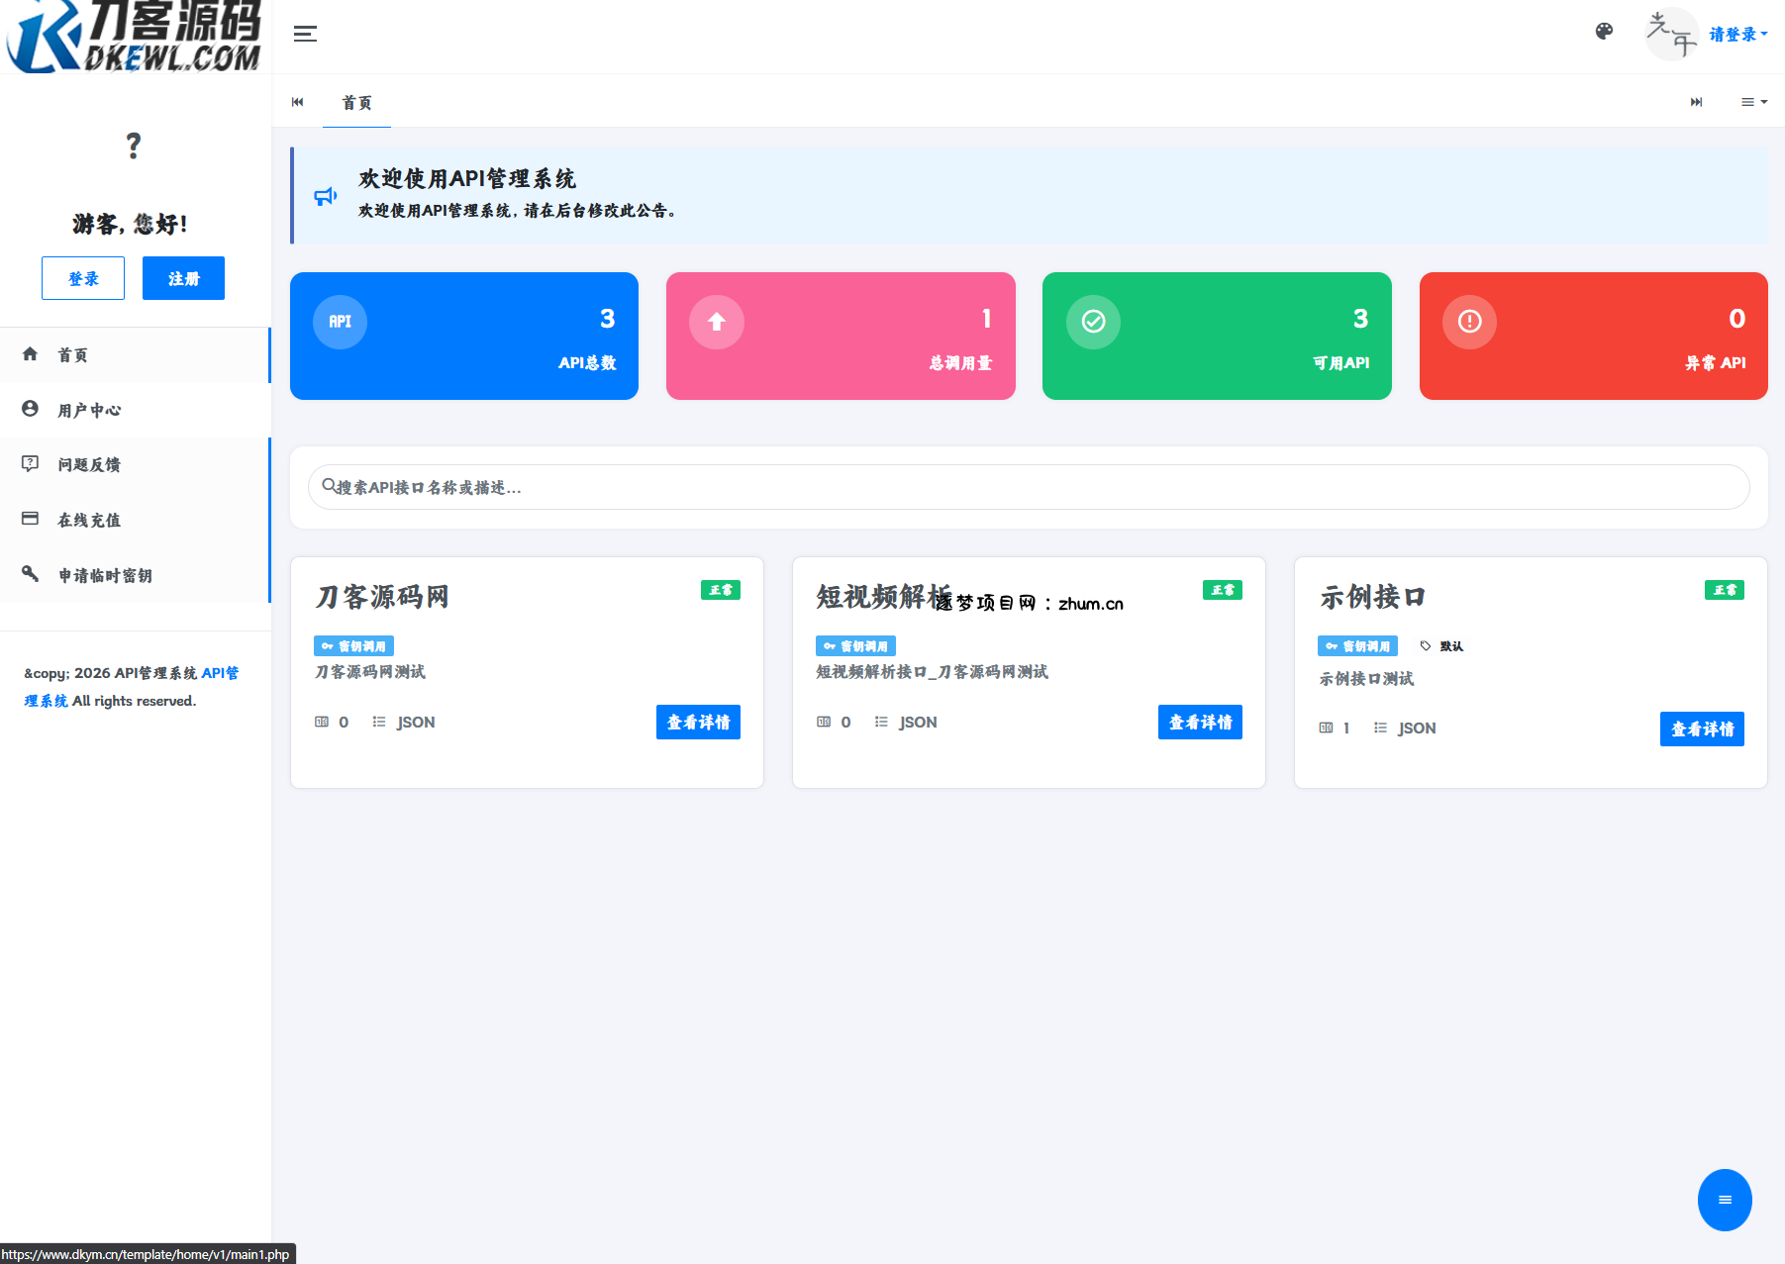Click the 总调用量 label

[960, 363]
